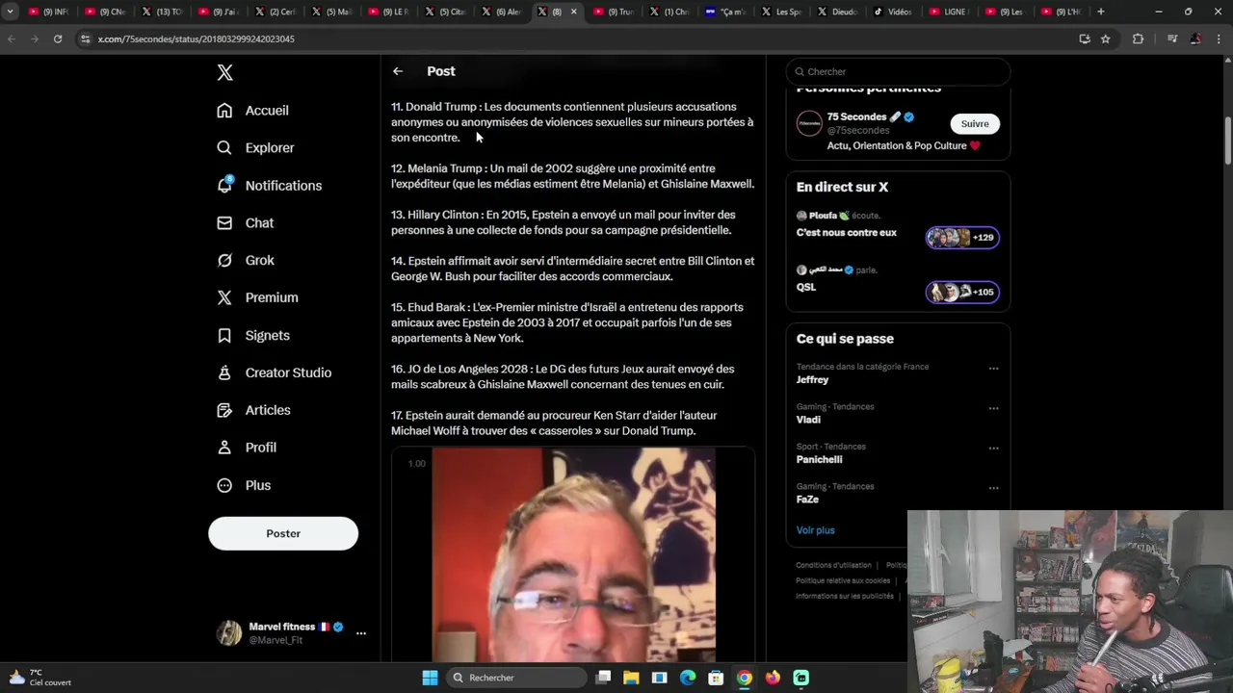This screenshot has height=693, width=1233.
Task: Open the Vladi trend
Action: [x=808, y=420]
